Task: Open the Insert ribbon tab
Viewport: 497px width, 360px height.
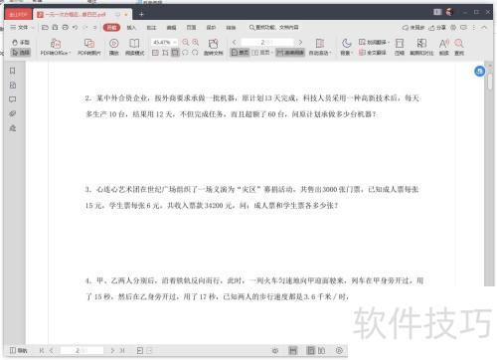Action: [131, 28]
